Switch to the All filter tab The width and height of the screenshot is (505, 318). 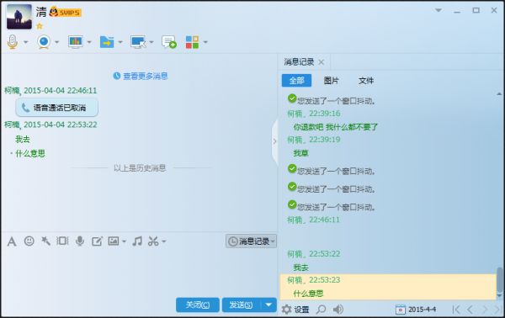(296, 81)
